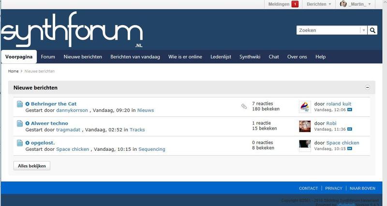The height and width of the screenshot is (206, 387).
Task: Go to last post from 11:36
Action: [x=349, y=129]
